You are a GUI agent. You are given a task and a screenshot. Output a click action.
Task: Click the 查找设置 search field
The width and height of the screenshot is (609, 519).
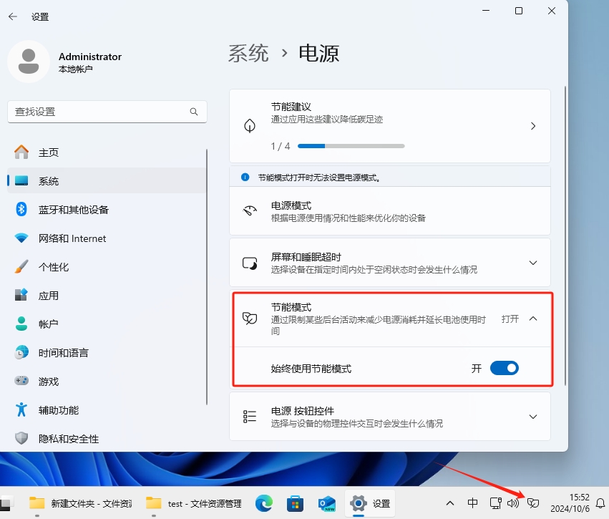[x=107, y=112]
